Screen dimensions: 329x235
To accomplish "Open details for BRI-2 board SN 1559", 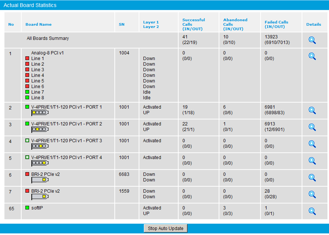I will (312, 194).
